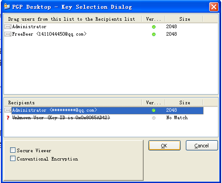Click green validity dot of Administrator recipient

coord(154,110)
